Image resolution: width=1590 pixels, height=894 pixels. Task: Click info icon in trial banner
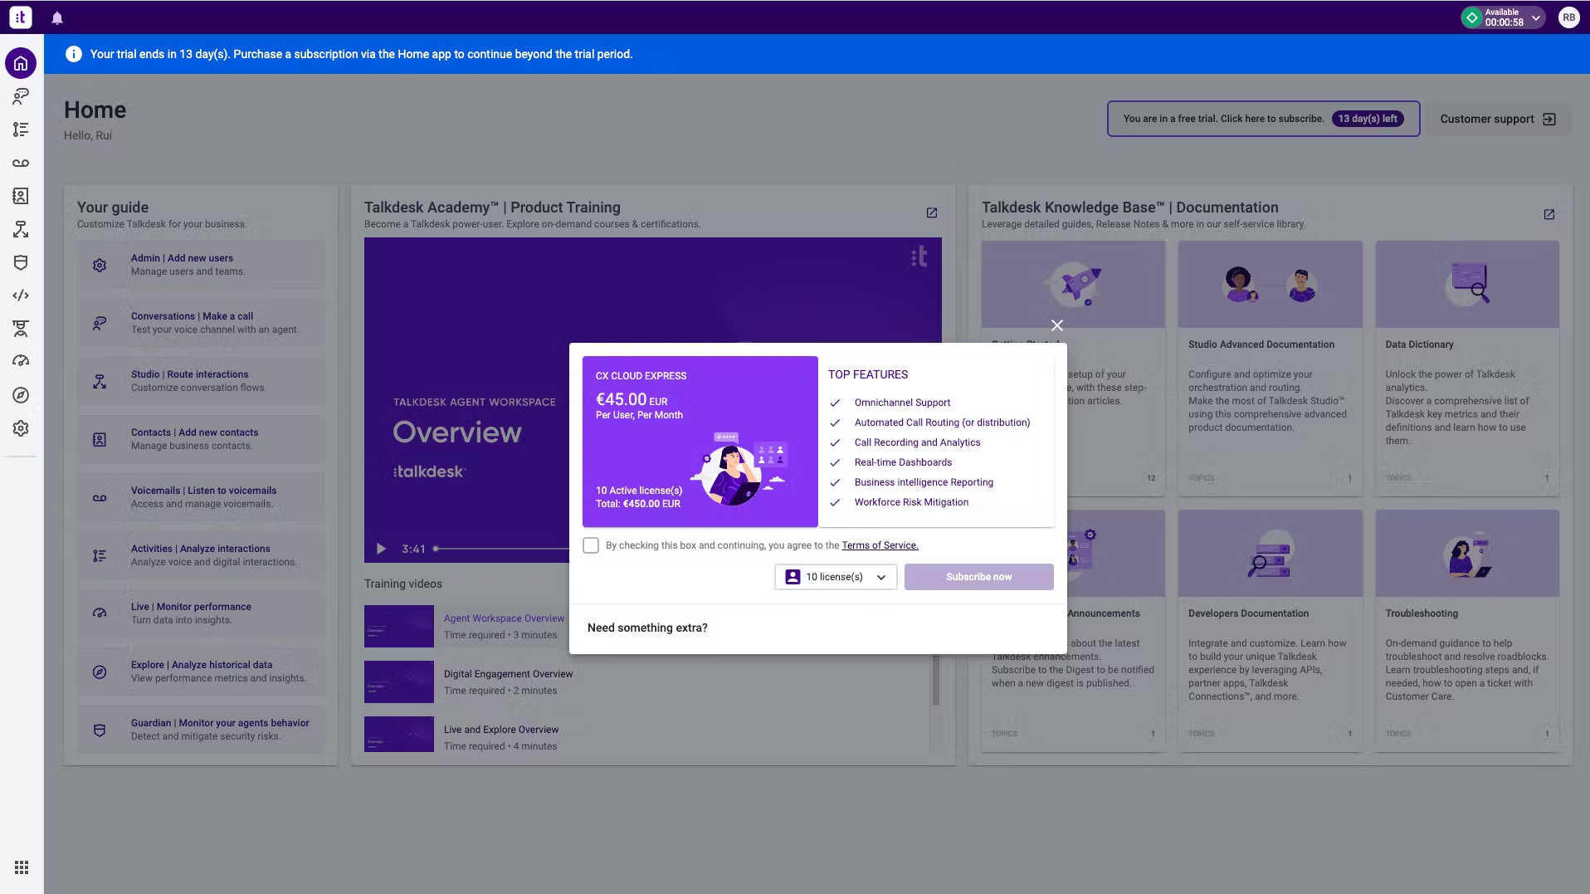pos(74,54)
